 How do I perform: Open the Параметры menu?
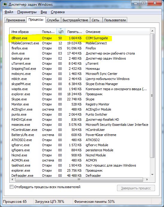27,12
